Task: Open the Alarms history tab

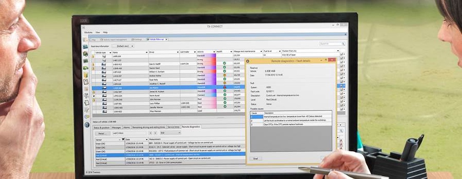Action: click(x=127, y=127)
